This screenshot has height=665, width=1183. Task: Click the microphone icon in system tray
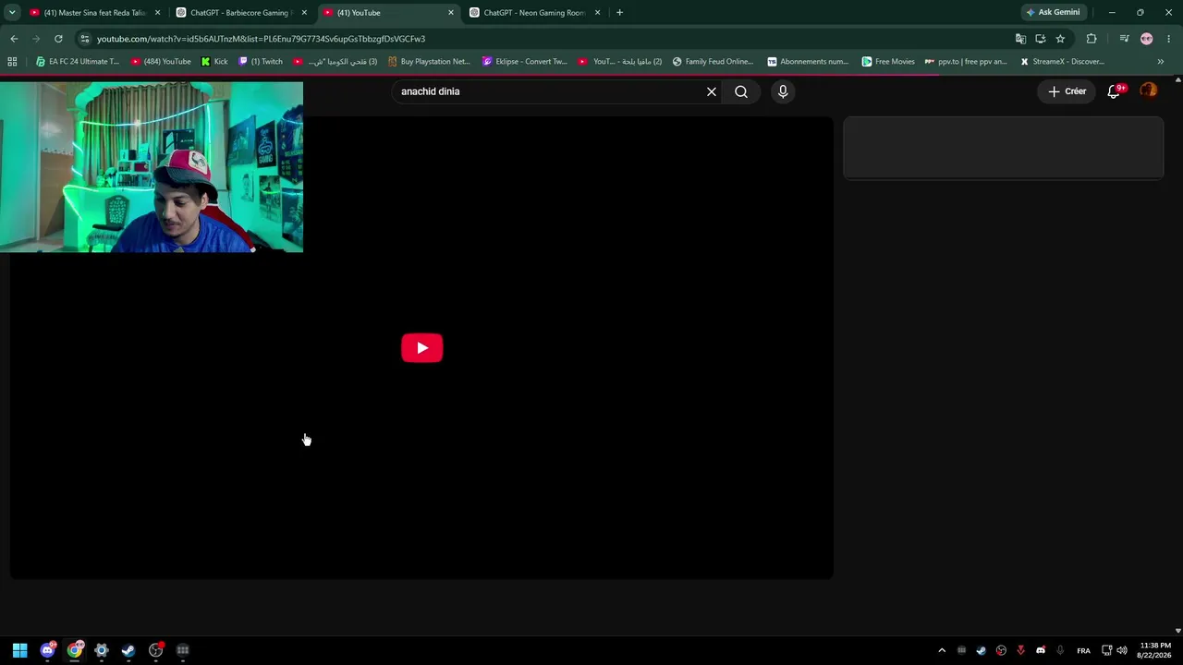click(x=1060, y=650)
